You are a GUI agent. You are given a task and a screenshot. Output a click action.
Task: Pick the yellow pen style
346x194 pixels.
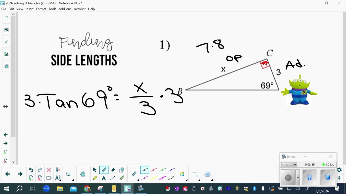[x=154, y=178]
